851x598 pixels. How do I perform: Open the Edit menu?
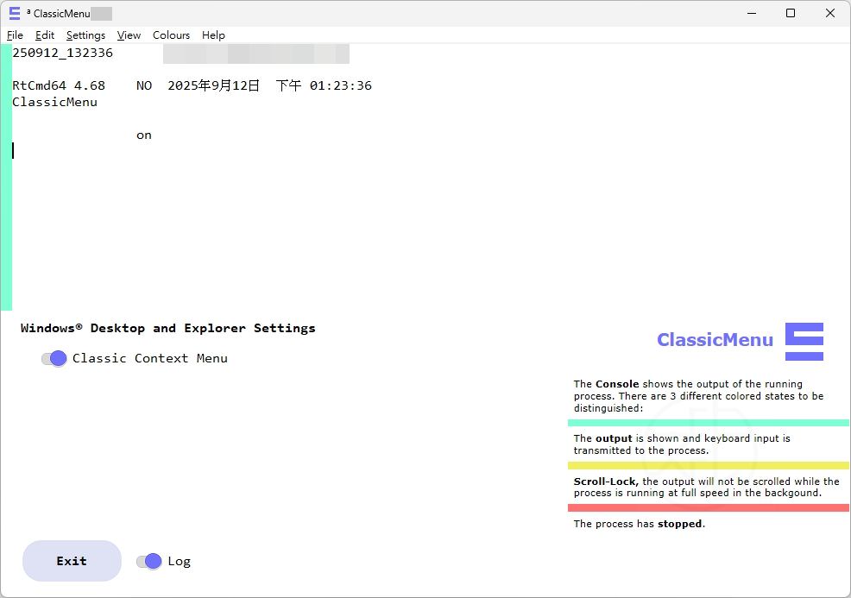coord(45,35)
